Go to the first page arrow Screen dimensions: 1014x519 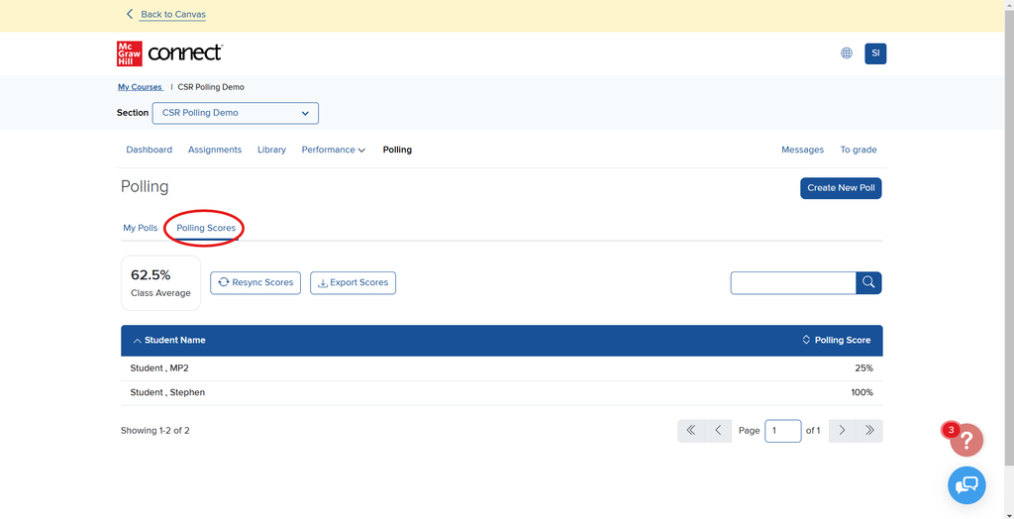click(x=690, y=431)
